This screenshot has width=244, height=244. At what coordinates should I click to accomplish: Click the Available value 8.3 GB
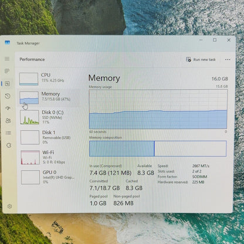click(x=145, y=173)
